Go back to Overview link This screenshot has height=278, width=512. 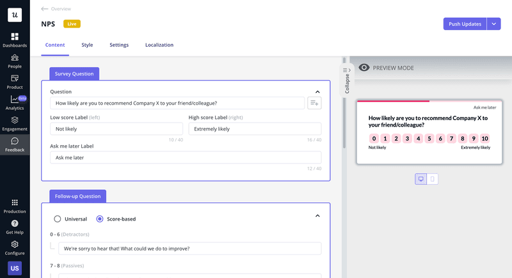pos(56,9)
